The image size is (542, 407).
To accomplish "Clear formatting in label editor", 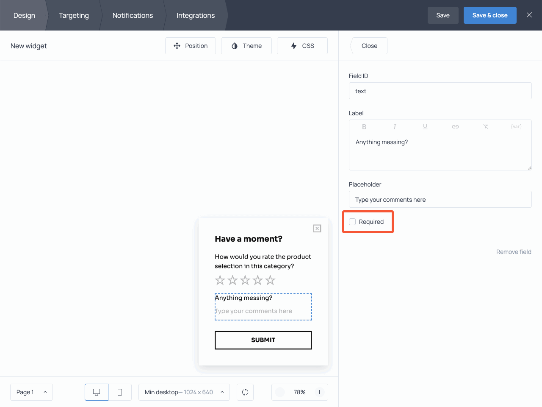I will pyautogui.click(x=486, y=127).
